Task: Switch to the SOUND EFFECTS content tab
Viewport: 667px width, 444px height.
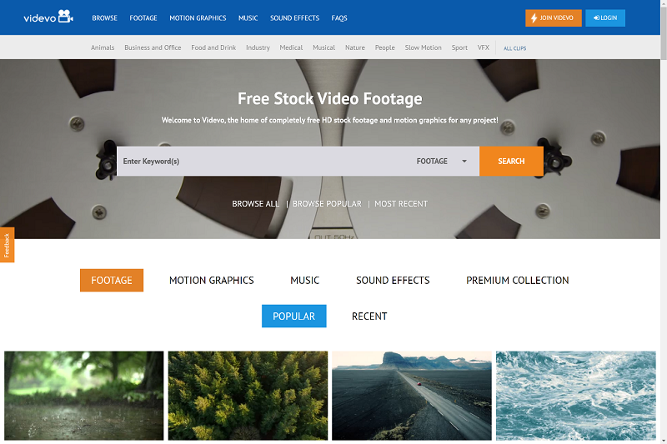Action: click(x=393, y=281)
